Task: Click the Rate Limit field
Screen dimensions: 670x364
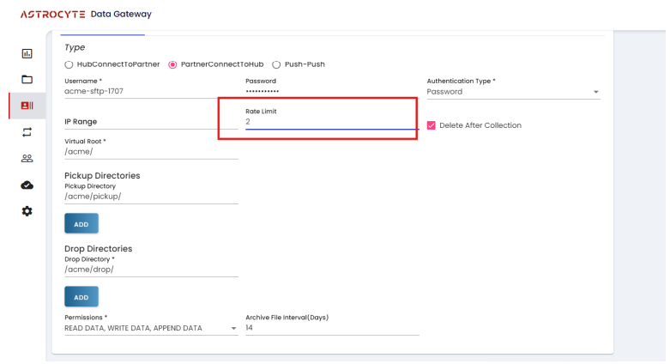Action: pos(330,122)
